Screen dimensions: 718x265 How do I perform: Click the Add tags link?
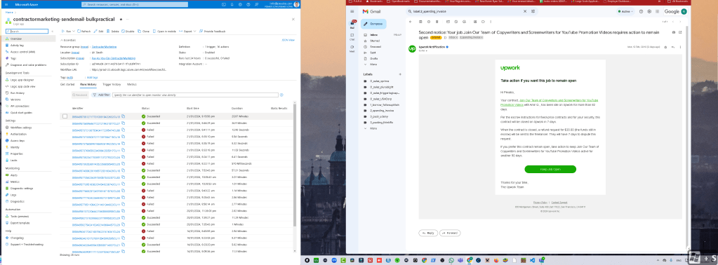pos(92,77)
